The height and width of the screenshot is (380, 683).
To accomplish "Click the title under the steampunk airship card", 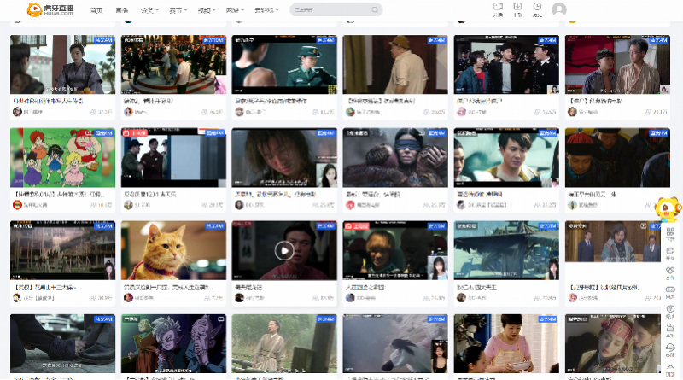I will pos(476,287).
